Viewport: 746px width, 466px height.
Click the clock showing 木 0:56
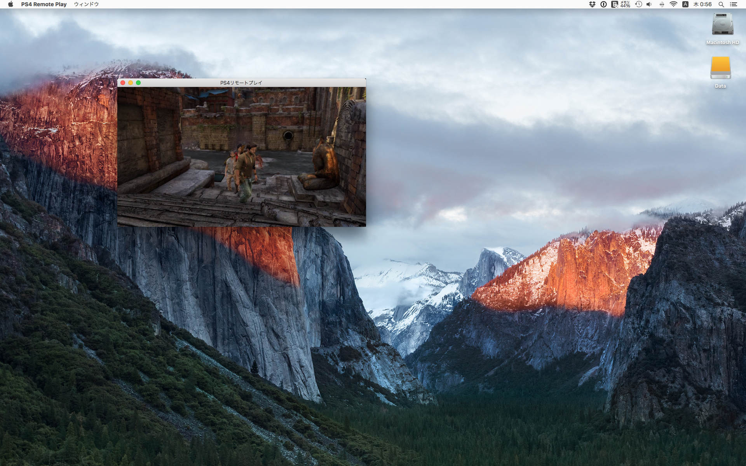click(x=702, y=4)
